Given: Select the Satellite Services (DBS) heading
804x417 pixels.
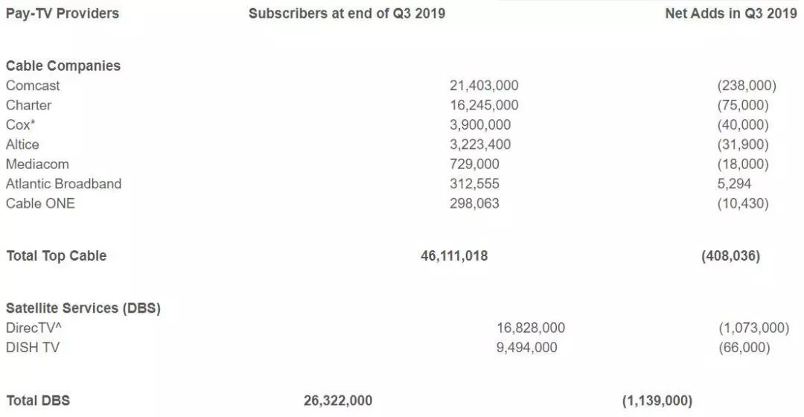Looking at the screenshot, I should point(83,308).
